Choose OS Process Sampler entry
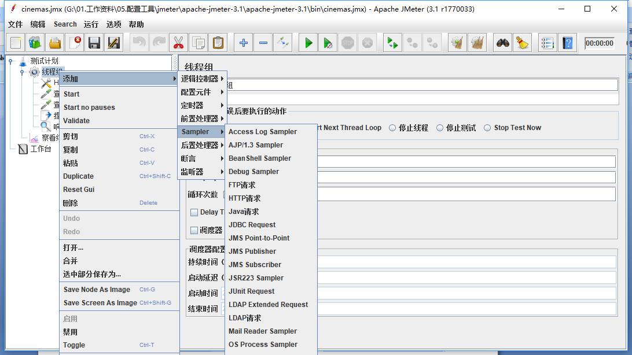 click(271, 345)
